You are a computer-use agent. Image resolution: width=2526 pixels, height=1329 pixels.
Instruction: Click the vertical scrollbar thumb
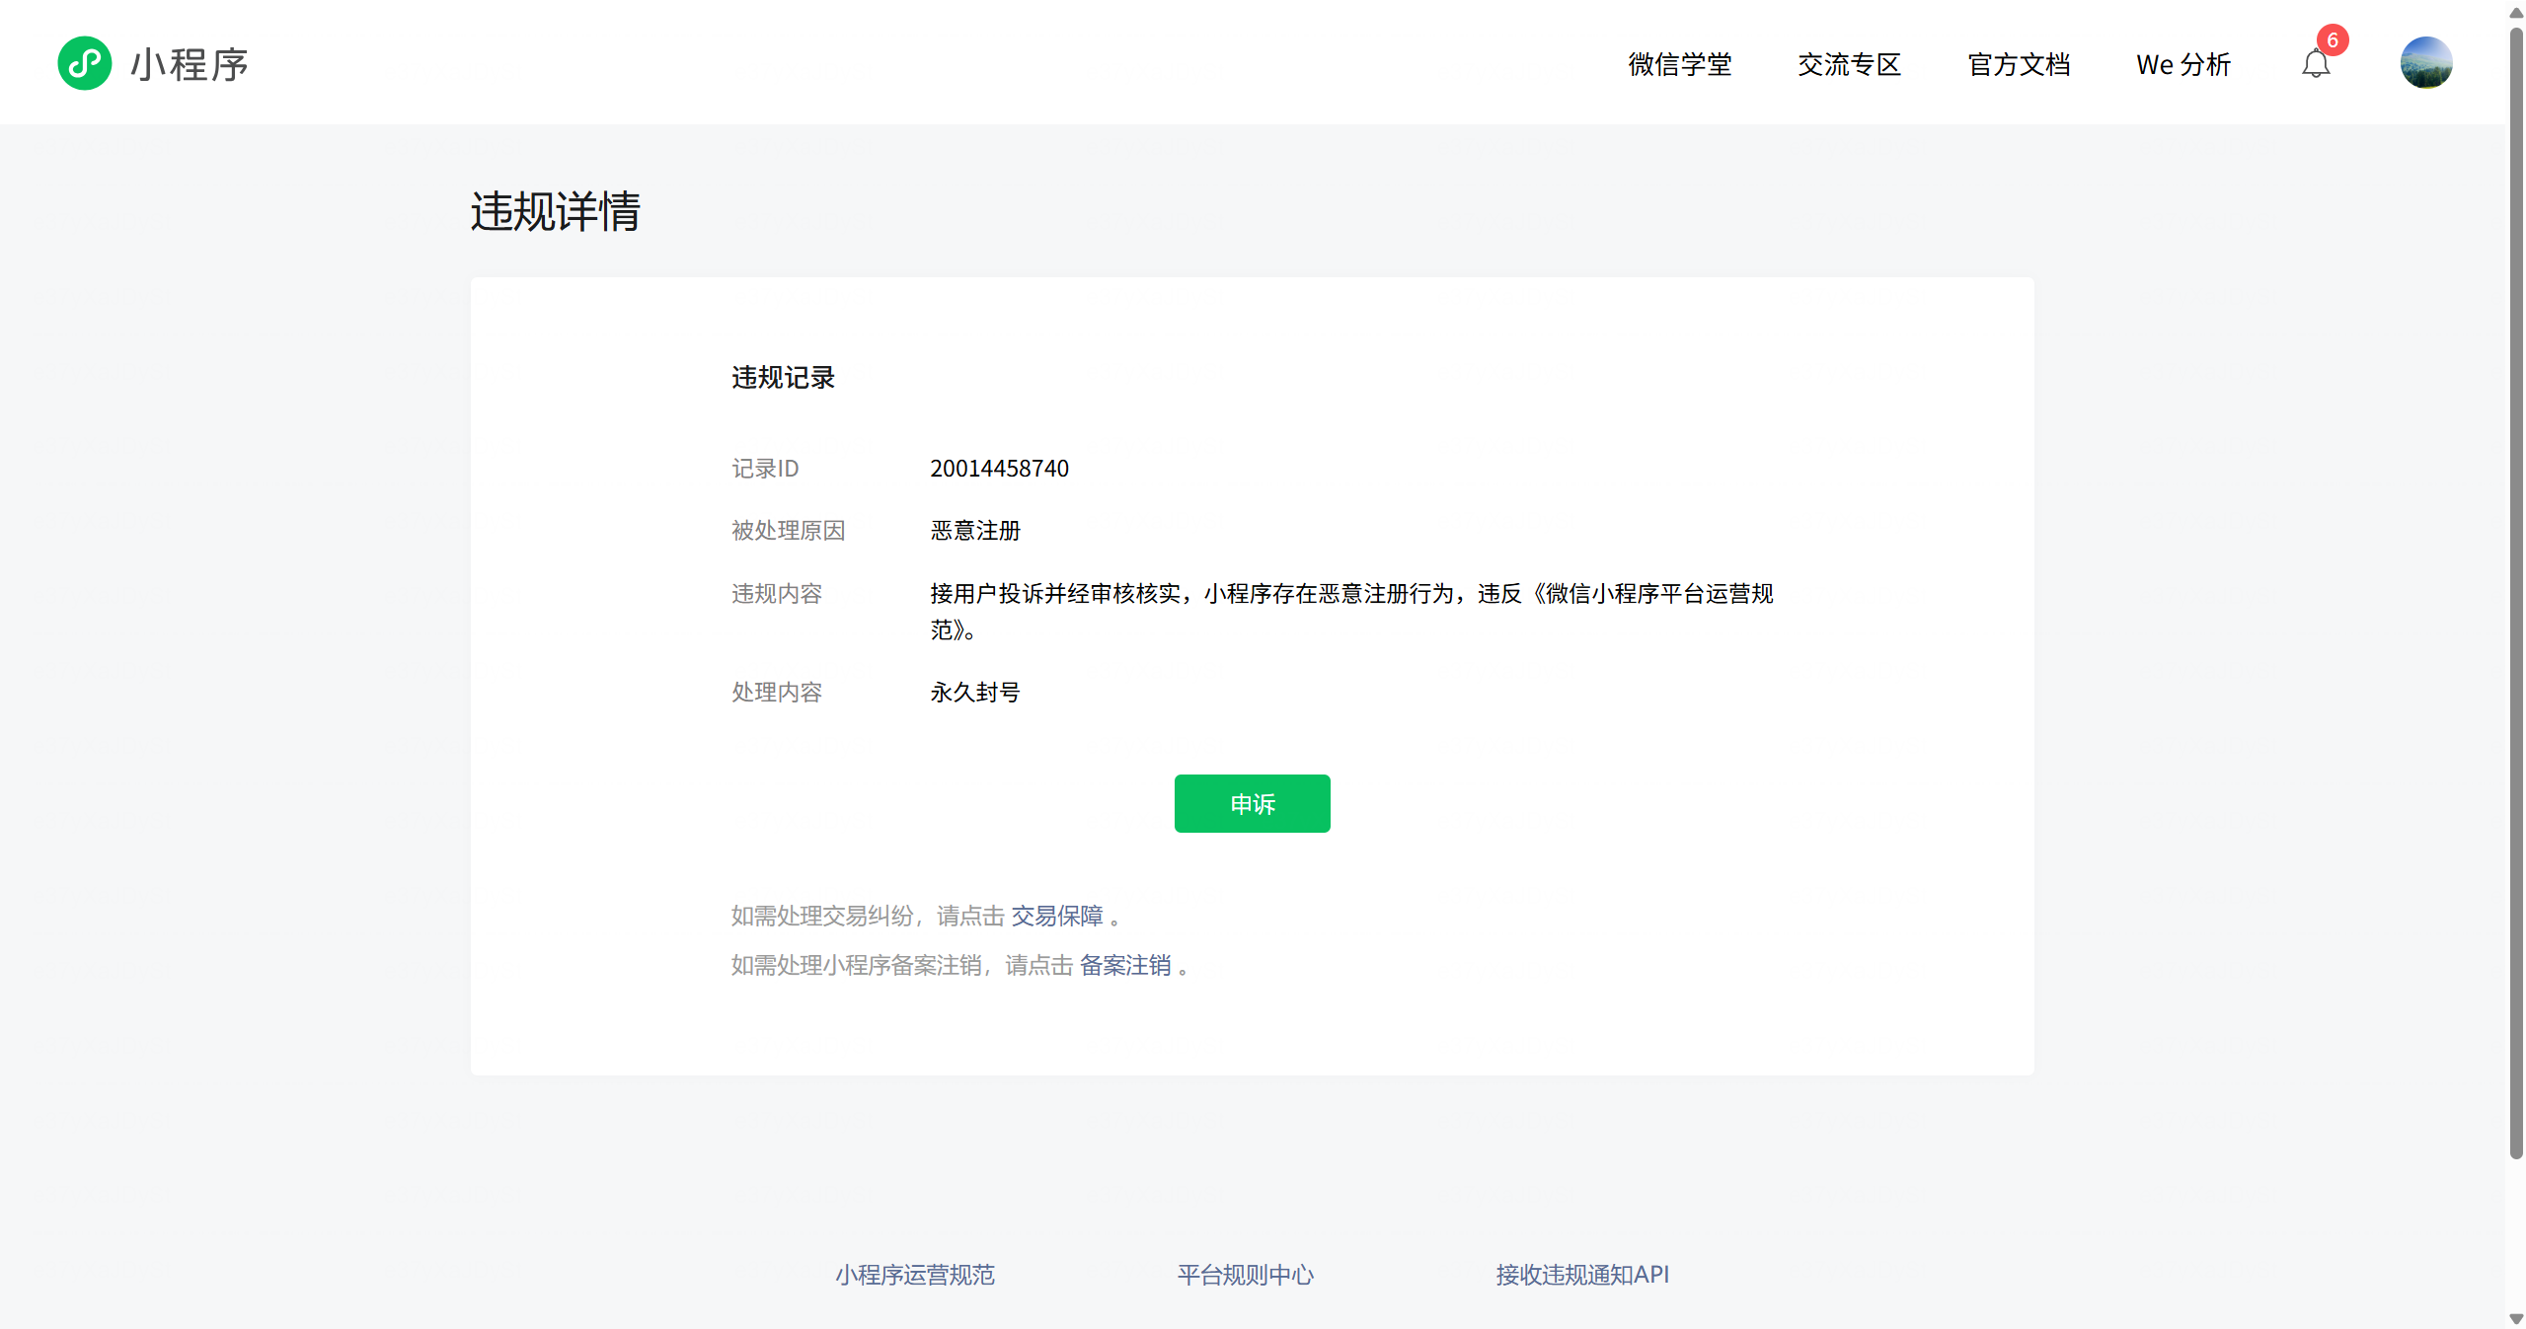pyautogui.click(x=2516, y=592)
